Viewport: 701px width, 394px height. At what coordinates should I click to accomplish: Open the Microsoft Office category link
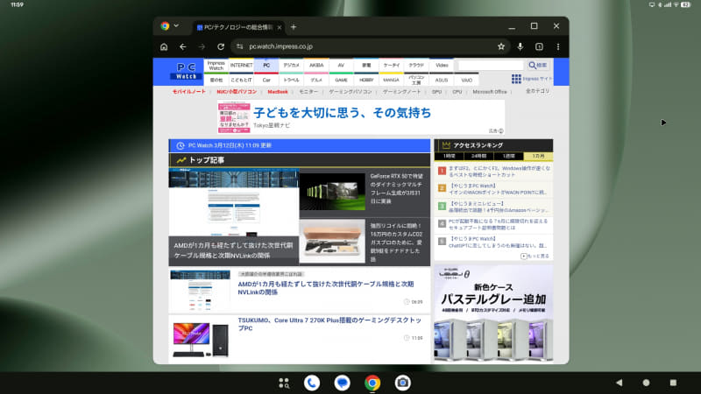490,92
